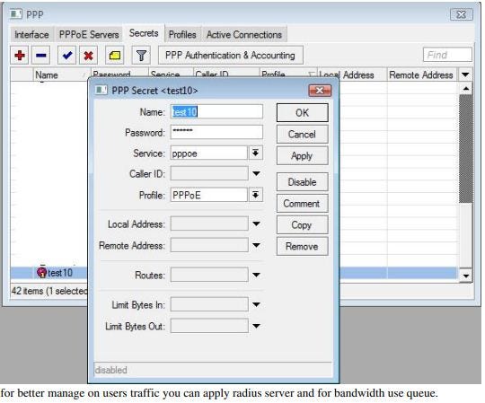Expand the Limit Bytes In arrow
The height and width of the screenshot is (403, 485).
click(x=256, y=304)
